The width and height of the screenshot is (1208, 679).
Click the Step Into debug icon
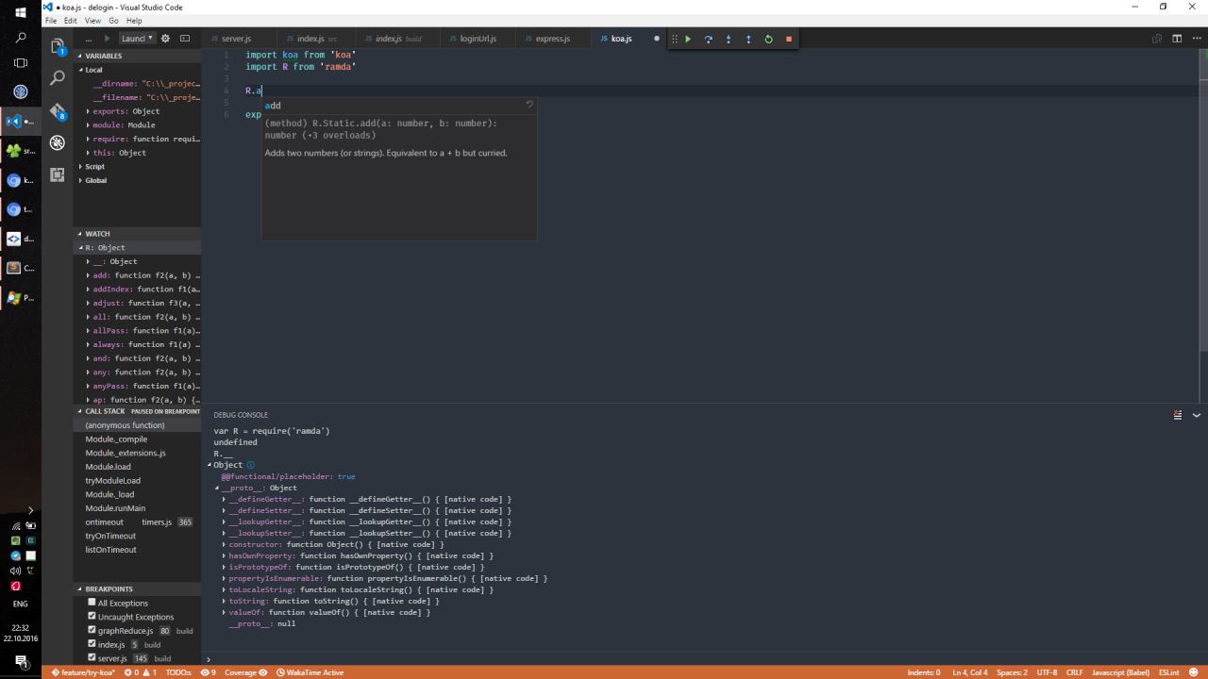point(728,39)
